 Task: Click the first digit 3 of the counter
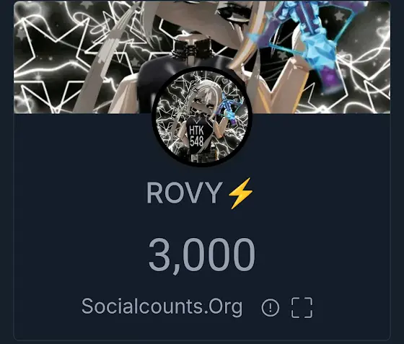coord(159,254)
